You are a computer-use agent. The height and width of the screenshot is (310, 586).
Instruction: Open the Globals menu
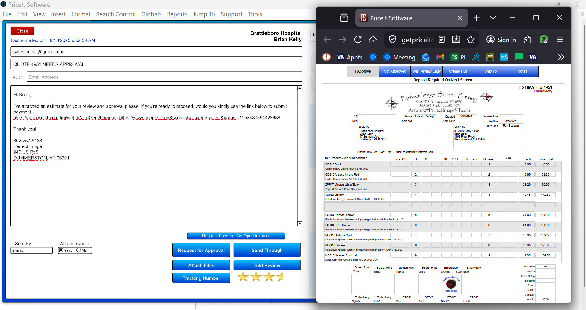click(x=151, y=14)
